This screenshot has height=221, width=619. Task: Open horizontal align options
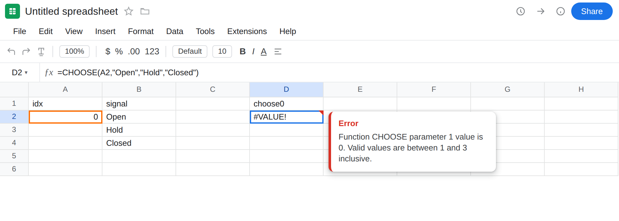pyautogui.click(x=278, y=52)
